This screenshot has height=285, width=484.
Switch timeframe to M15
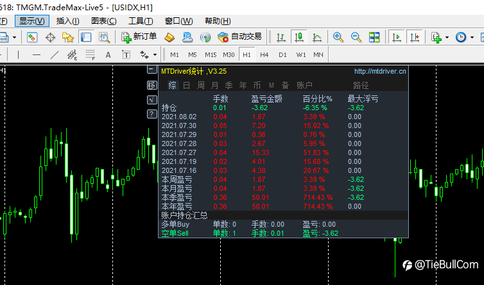(x=211, y=55)
